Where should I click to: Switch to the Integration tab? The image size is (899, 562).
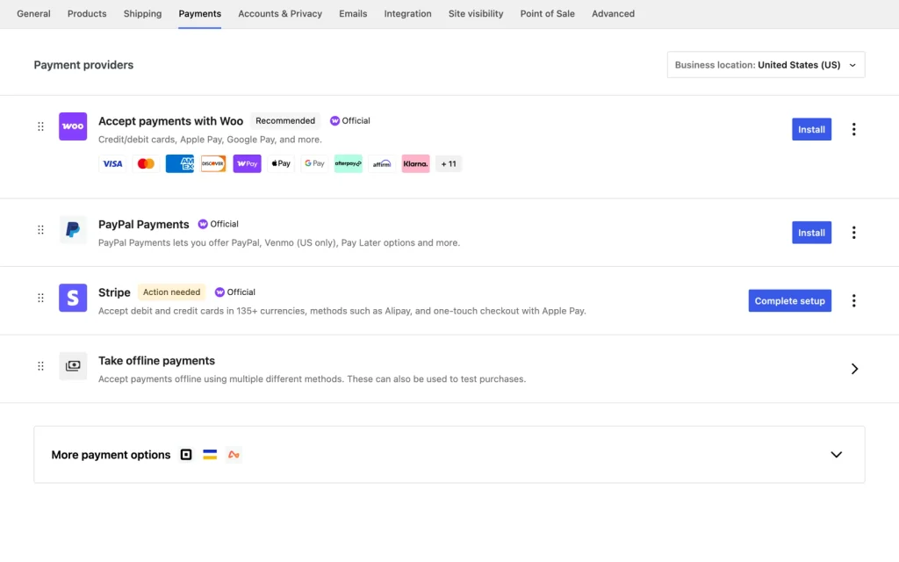click(x=407, y=14)
